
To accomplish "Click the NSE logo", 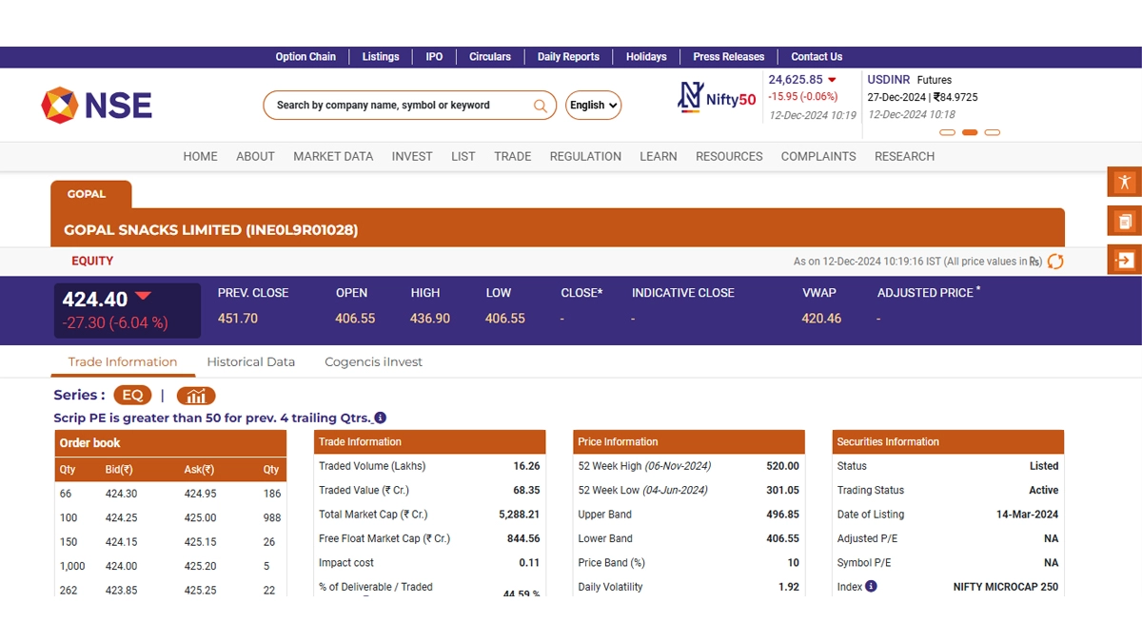I will pos(96,105).
